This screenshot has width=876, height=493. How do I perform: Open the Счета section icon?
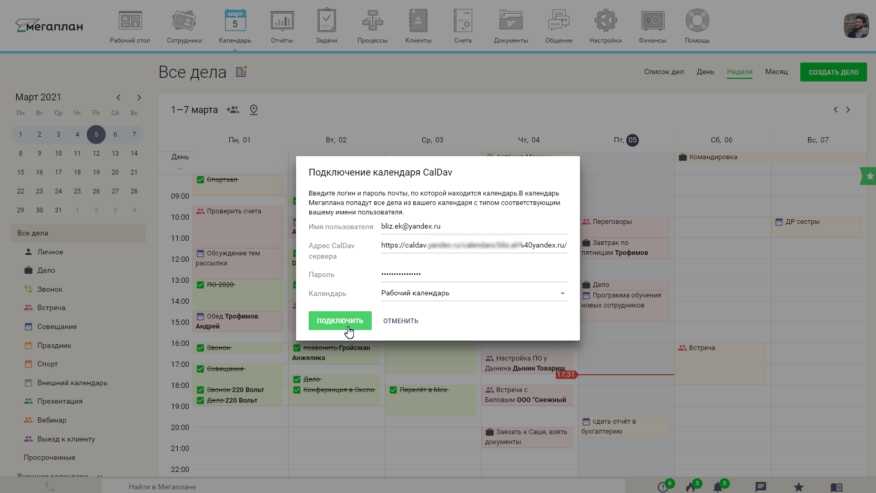click(x=463, y=21)
